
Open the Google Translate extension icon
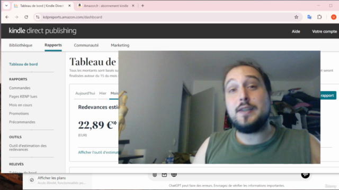309,17
